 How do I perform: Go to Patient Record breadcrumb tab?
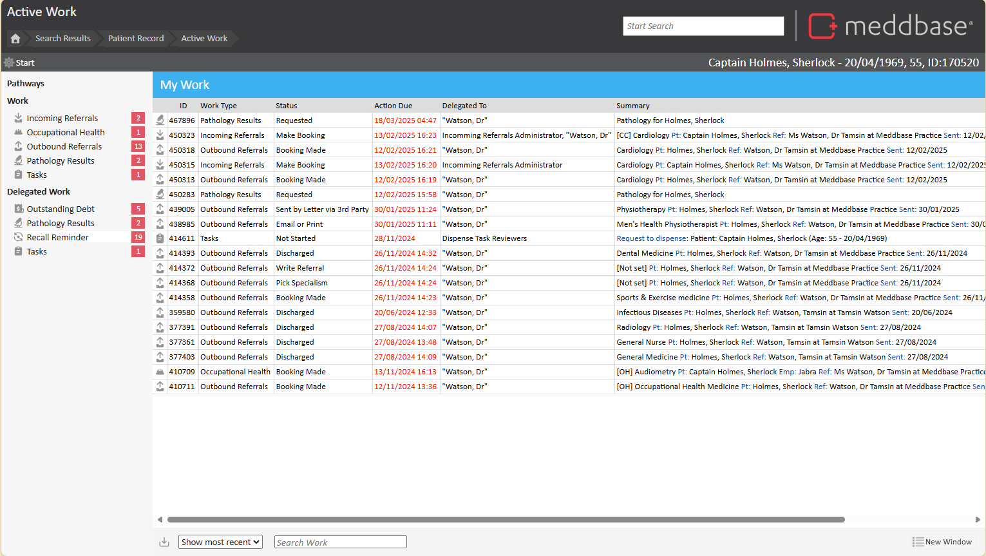pos(136,39)
